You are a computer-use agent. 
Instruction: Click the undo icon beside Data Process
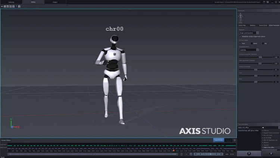click(x=227, y=140)
